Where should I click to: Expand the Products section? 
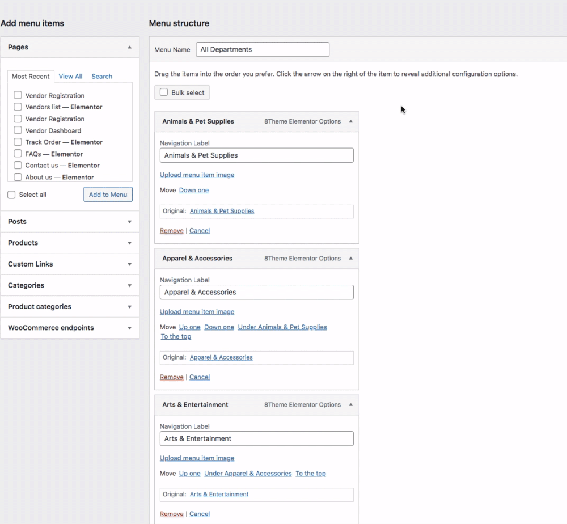(129, 243)
